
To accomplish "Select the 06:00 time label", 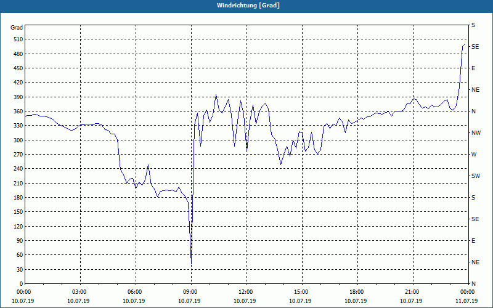I will [134, 292].
